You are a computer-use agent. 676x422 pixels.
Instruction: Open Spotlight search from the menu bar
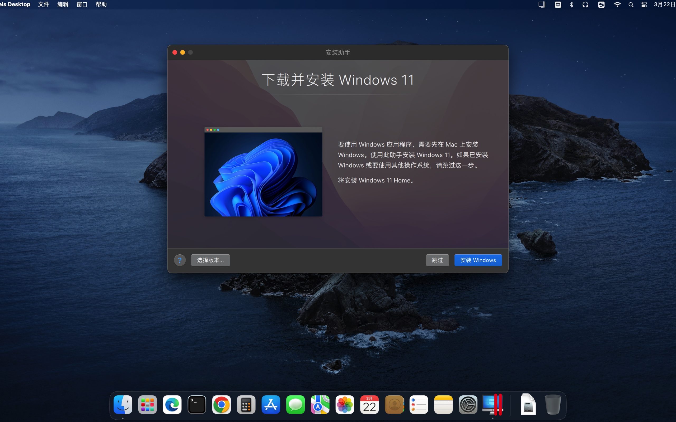click(x=631, y=4)
